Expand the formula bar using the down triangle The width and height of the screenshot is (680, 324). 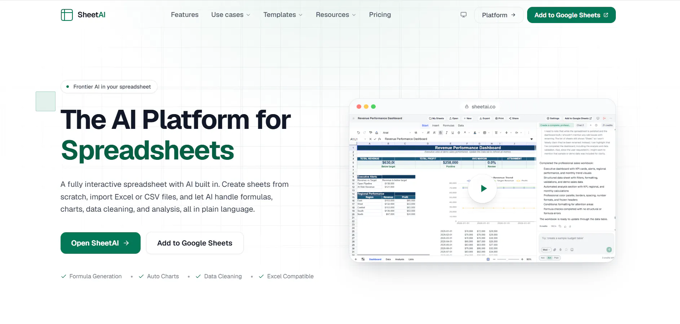(531, 139)
